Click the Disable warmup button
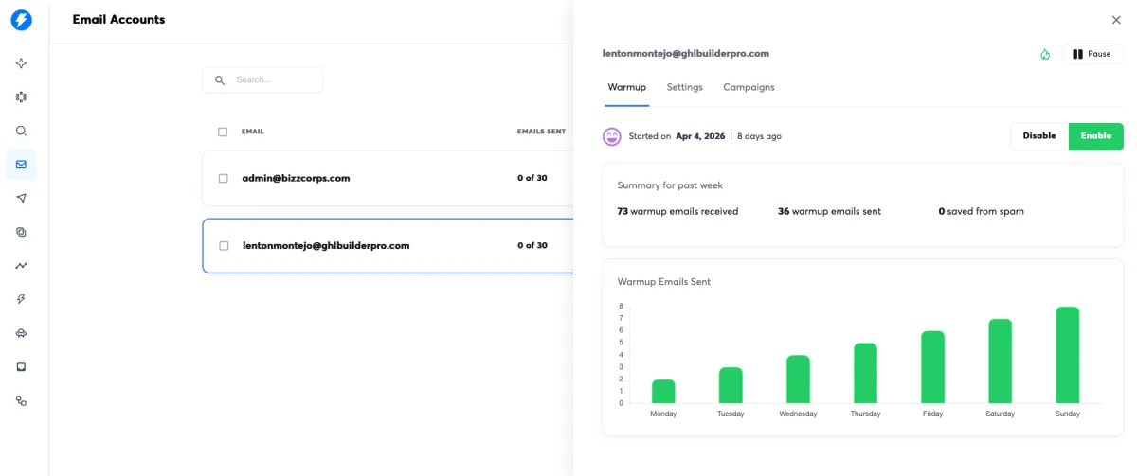The height and width of the screenshot is (476, 1137). pyautogui.click(x=1038, y=136)
